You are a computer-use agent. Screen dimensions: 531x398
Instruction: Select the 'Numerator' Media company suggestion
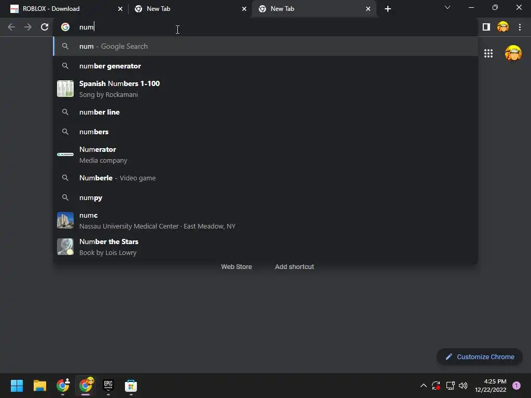265,154
